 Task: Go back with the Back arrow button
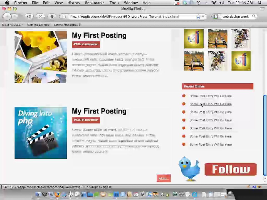(x=7, y=16)
